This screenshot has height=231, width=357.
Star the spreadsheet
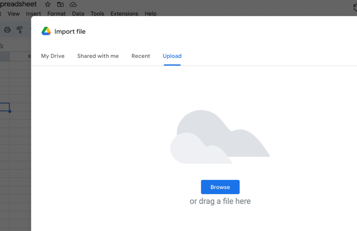point(47,4)
